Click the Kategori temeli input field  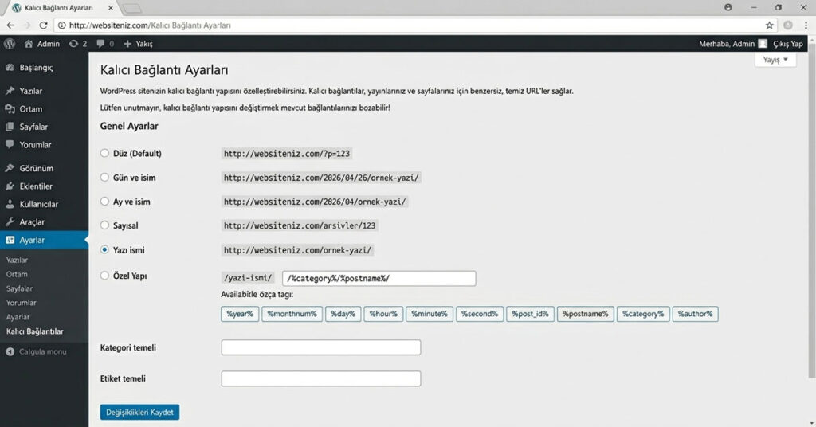click(x=321, y=347)
